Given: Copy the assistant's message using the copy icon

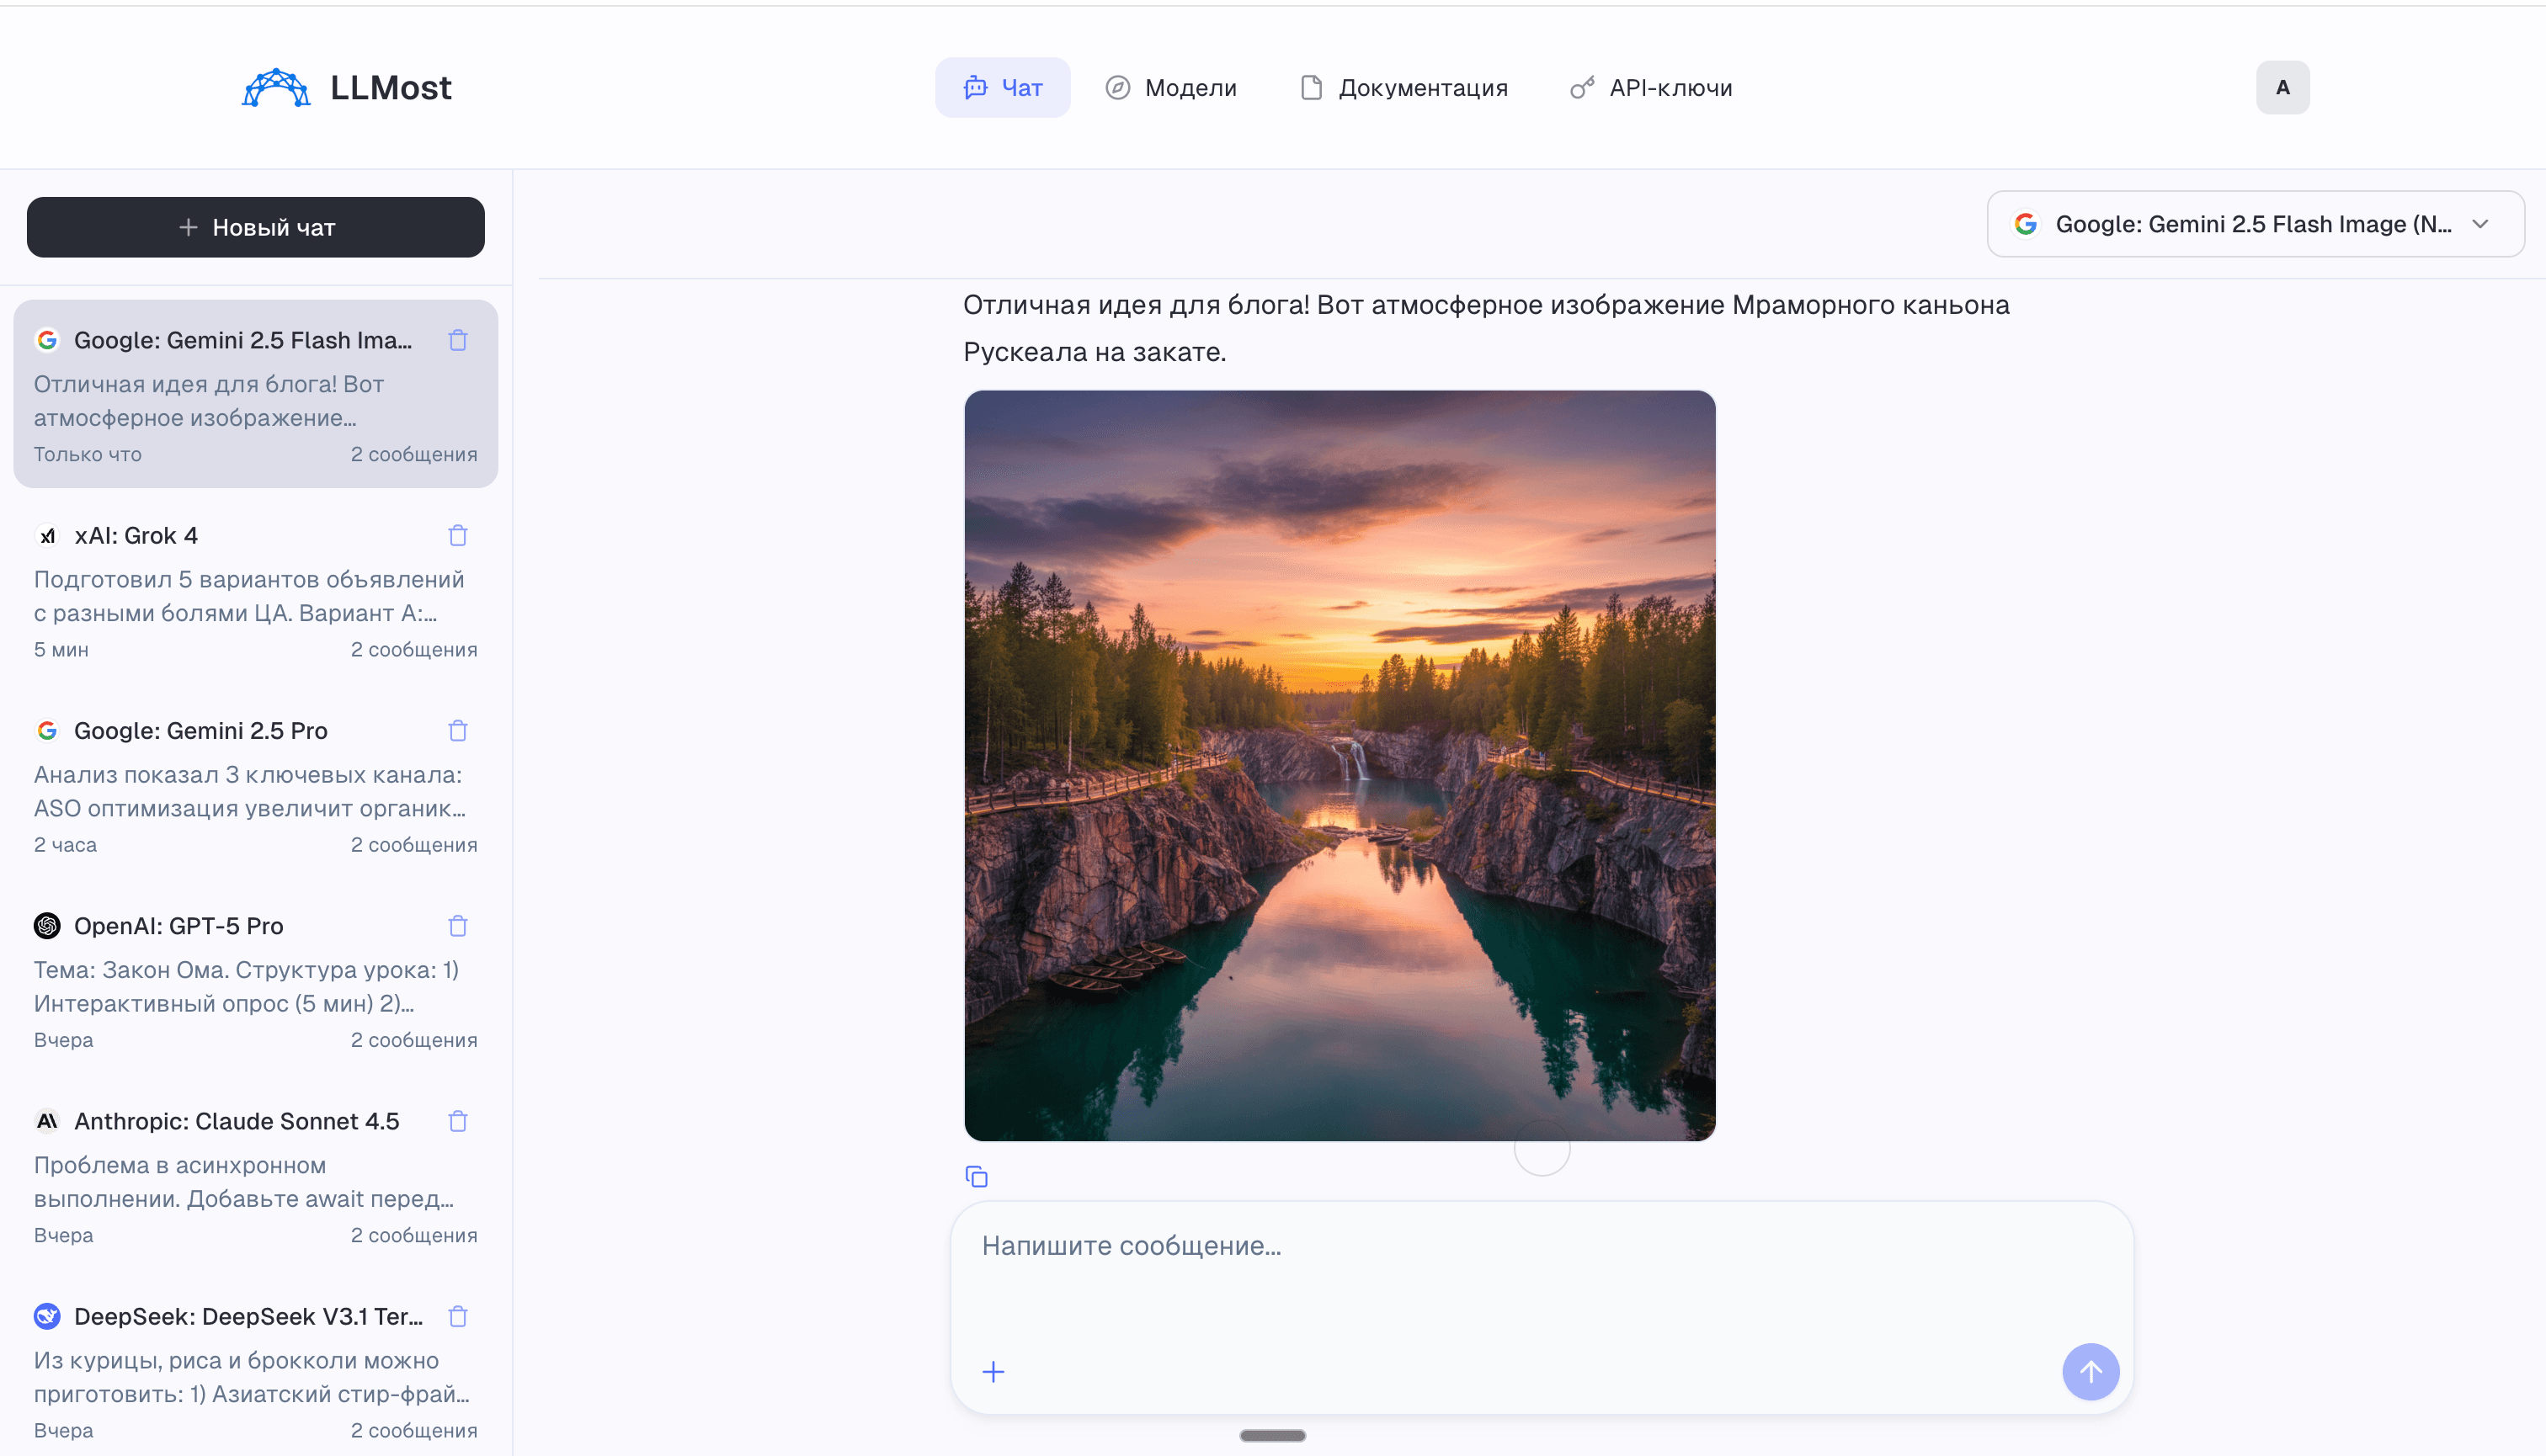Looking at the screenshot, I should pos(976,1175).
